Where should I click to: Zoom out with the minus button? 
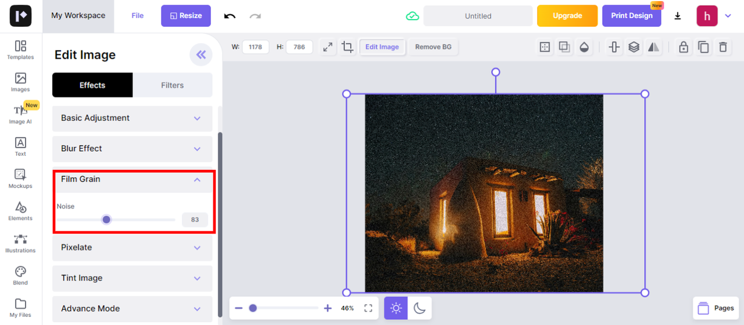pyautogui.click(x=239, y=308)
